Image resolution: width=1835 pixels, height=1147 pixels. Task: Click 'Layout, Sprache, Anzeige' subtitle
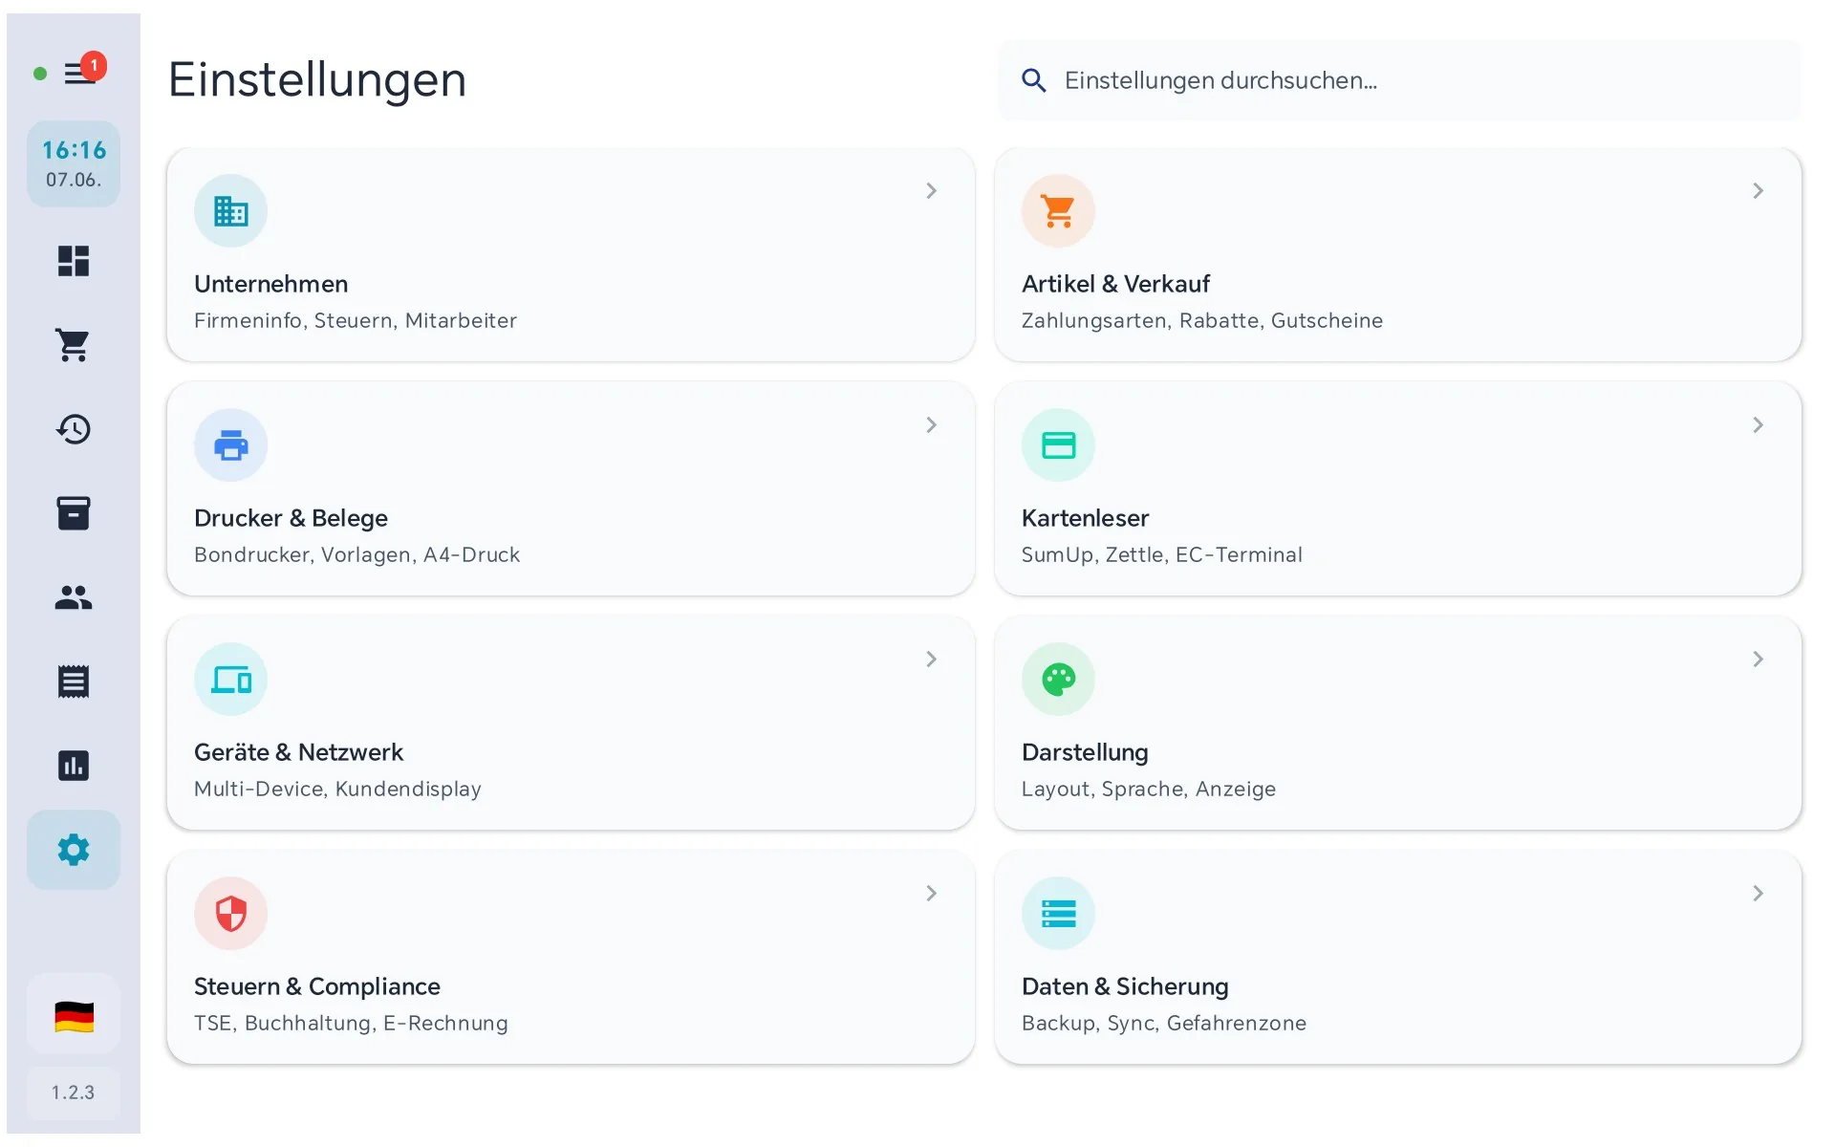[x=1149, y=790]
